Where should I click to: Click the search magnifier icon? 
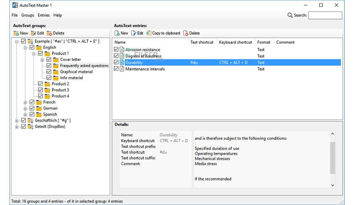tap(290, 15)
